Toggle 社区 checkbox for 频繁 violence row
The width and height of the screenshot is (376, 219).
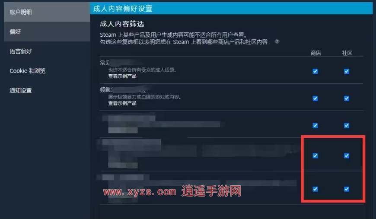click(347, 98)
